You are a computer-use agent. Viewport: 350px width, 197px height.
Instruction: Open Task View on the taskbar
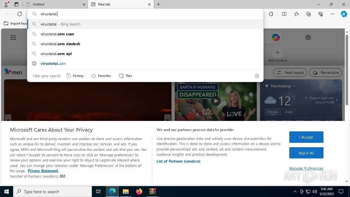98,192
